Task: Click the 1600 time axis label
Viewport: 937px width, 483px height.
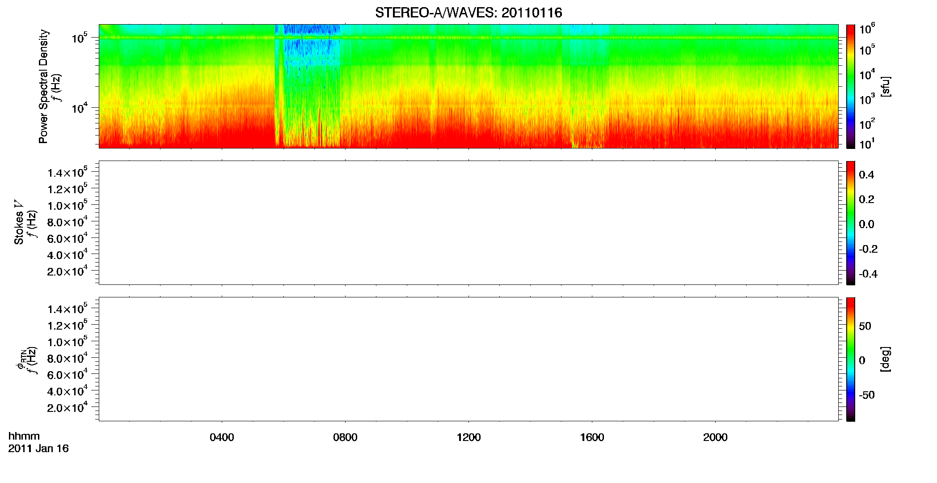Action: [592, 437]
